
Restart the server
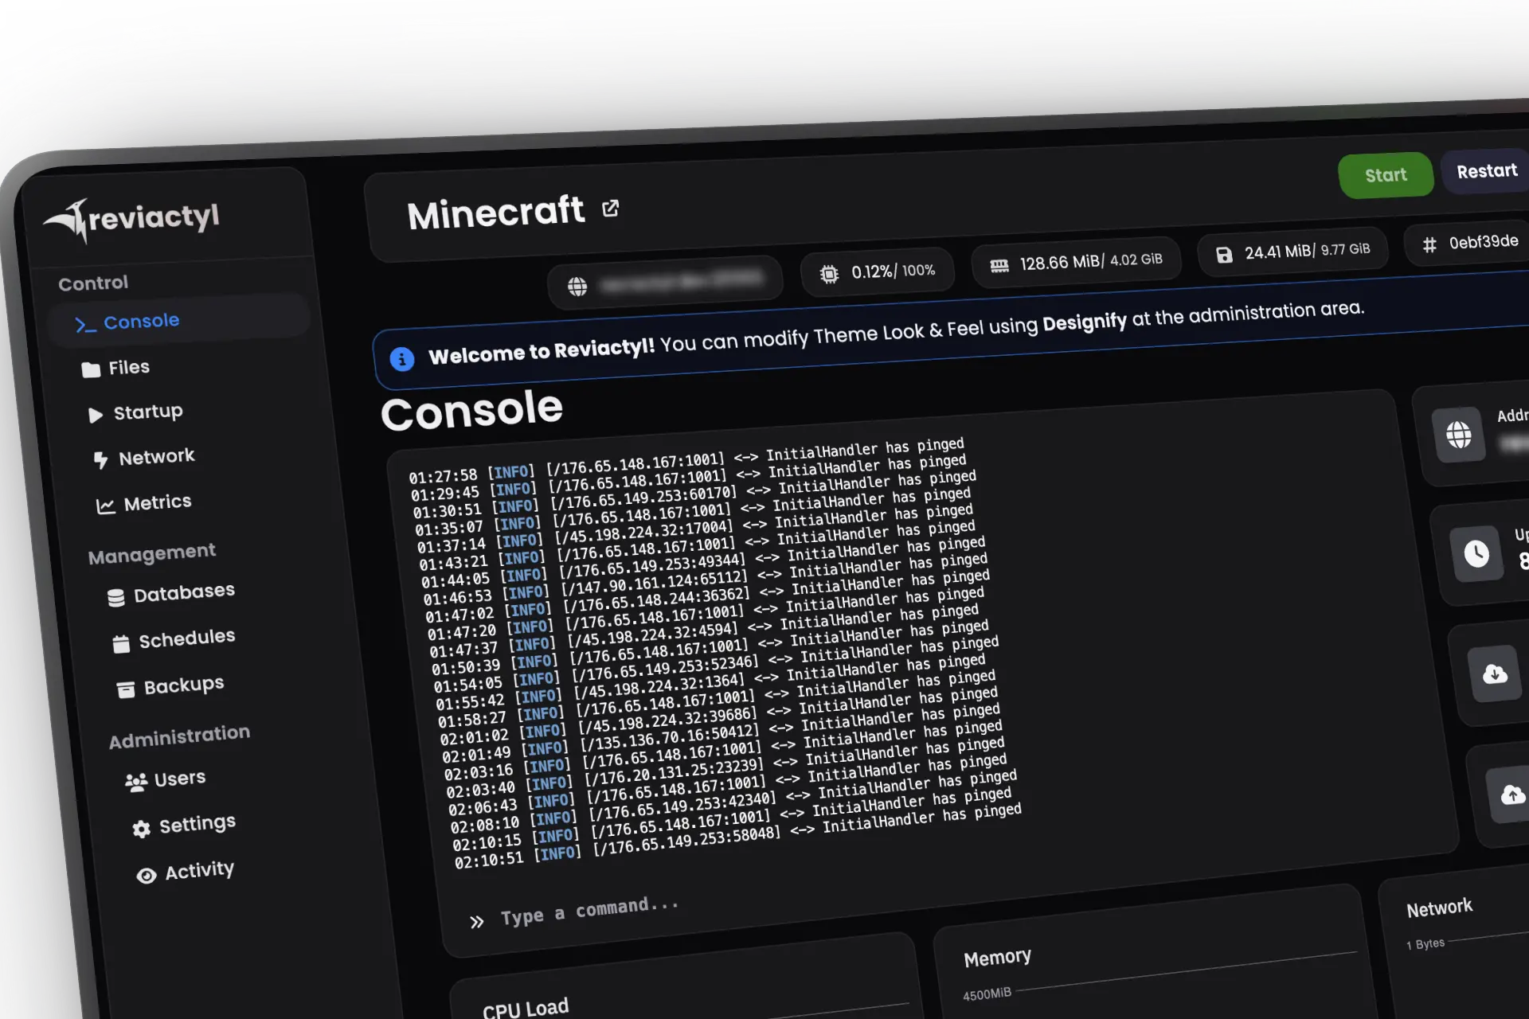tap(1487, 171)
